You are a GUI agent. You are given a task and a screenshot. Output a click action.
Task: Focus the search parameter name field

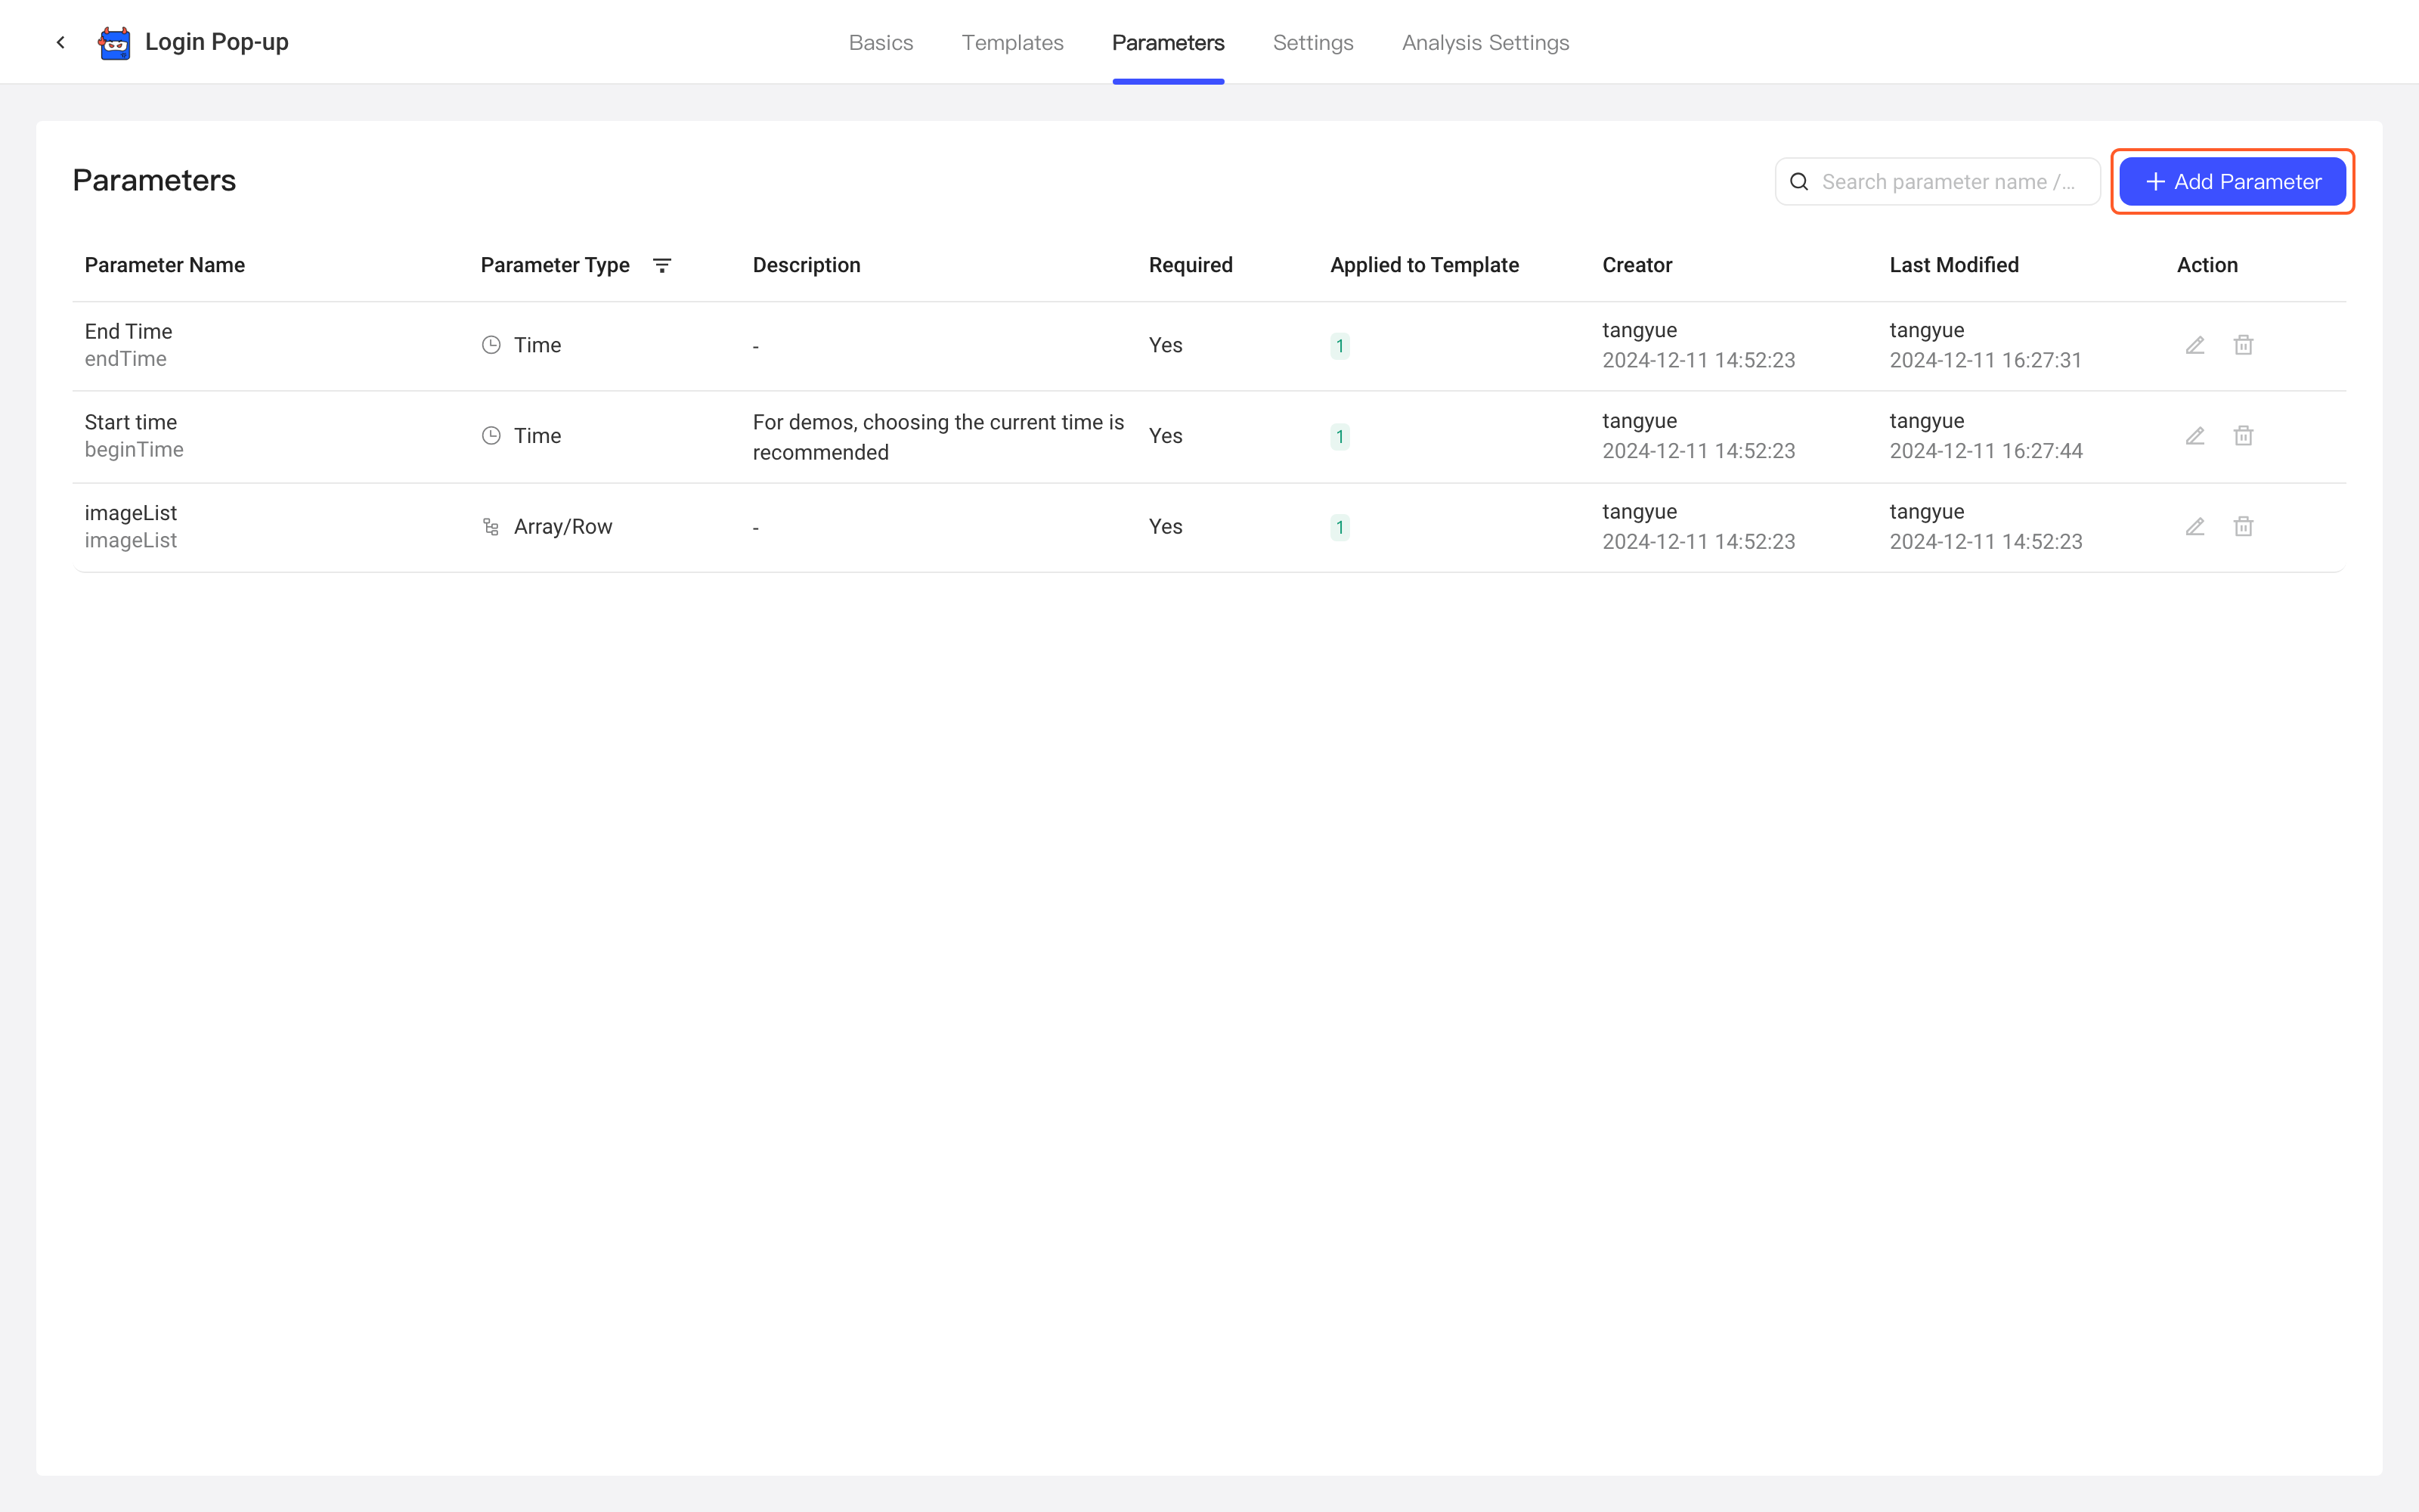coord(1937,182)
